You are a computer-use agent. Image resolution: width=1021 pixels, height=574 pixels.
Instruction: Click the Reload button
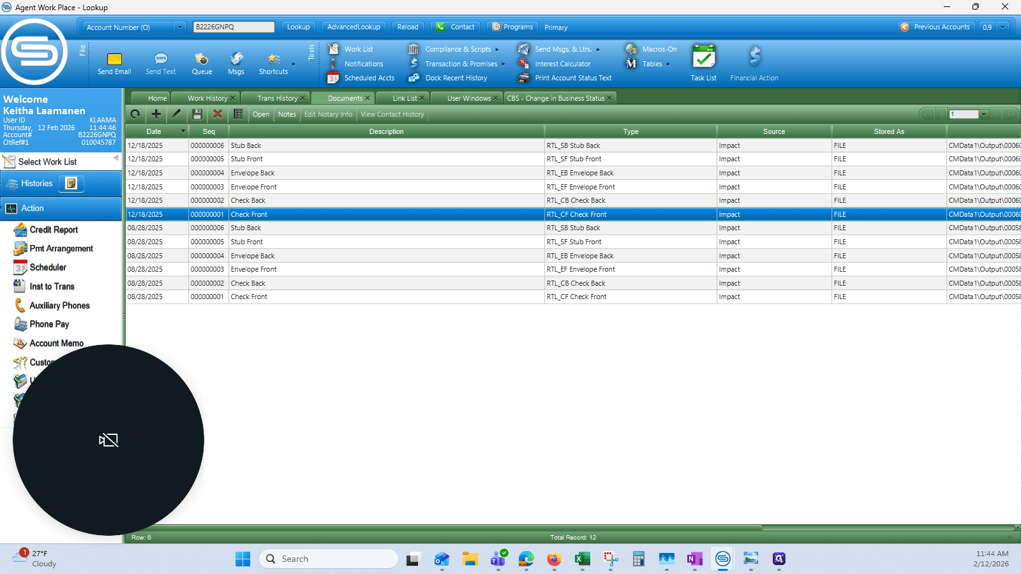408,27
